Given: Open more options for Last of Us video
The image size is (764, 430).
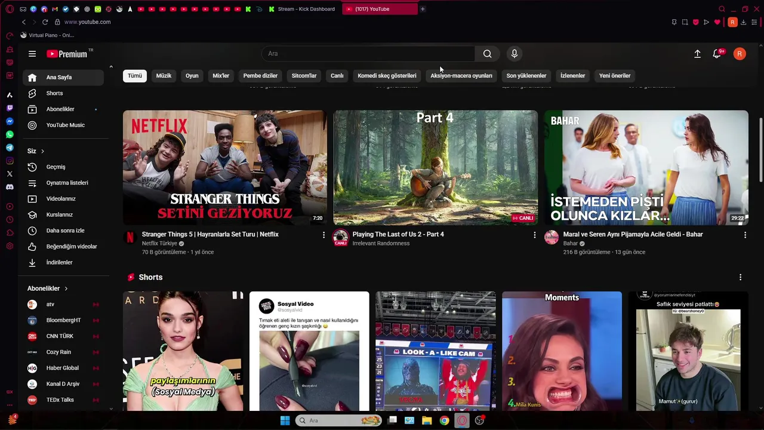Looking at the screenshot, I should [x=534, y=235].
